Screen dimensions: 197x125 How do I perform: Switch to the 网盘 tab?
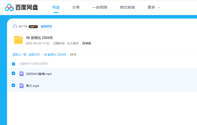coord(56,7)
